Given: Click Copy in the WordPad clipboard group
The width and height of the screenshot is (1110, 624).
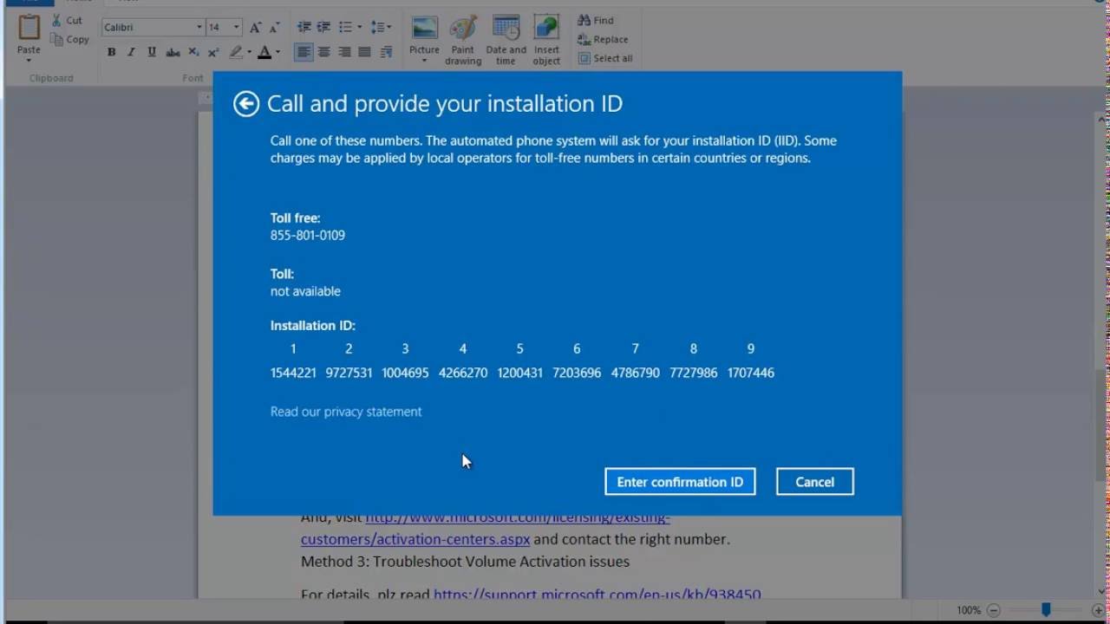Looking at the screenshot, I should click(x=69, y=39).
